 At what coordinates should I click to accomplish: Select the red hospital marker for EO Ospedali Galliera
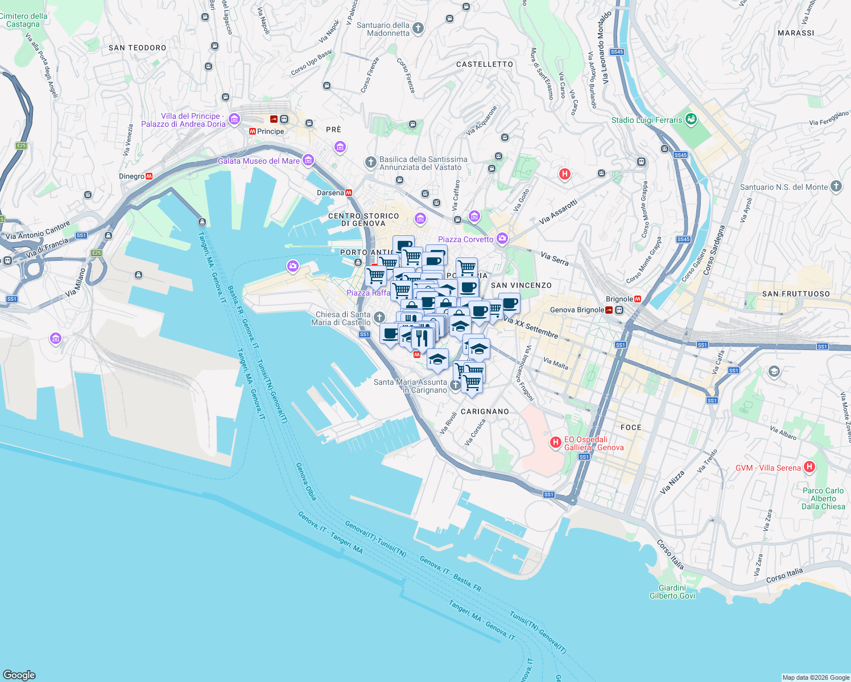[556, 443]
